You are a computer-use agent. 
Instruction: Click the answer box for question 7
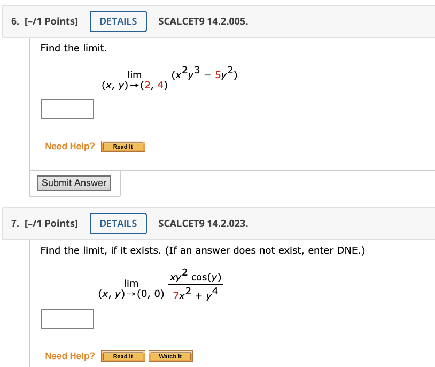[67, 319]
